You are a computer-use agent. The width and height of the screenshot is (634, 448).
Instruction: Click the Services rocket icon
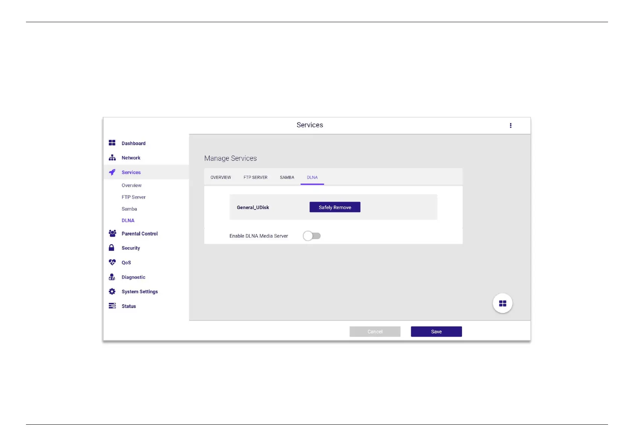coord(112,172)
